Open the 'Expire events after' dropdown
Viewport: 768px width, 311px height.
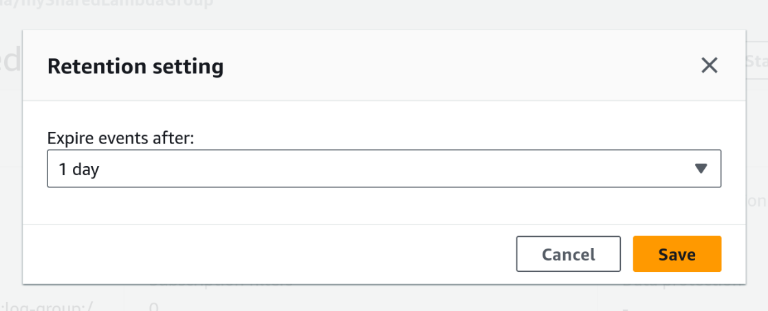pos(383,169)
